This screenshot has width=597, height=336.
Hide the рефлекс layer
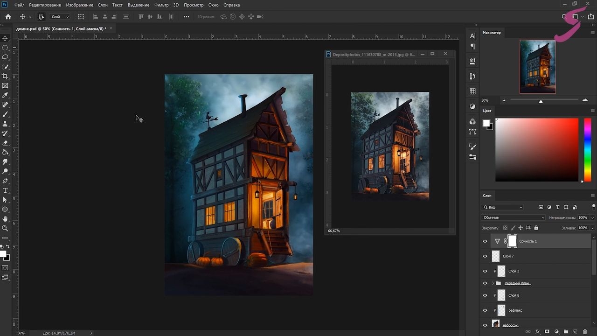[485, 310]
